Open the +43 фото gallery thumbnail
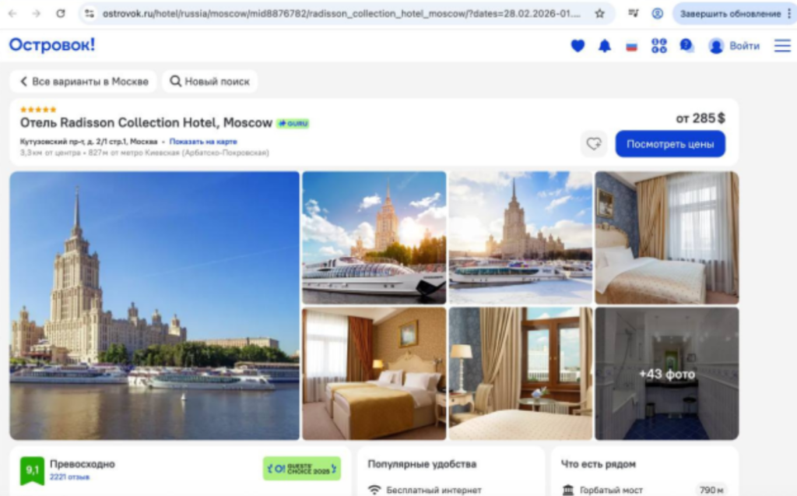Screen dimensions: 797x496 [x=667, y=374]
